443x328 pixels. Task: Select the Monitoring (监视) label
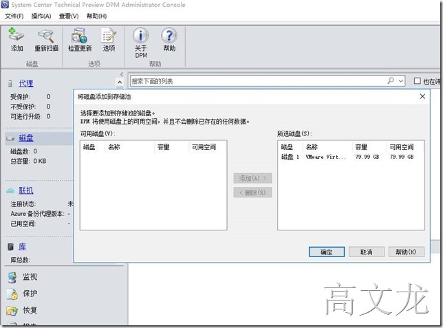[x=30, y=277]
